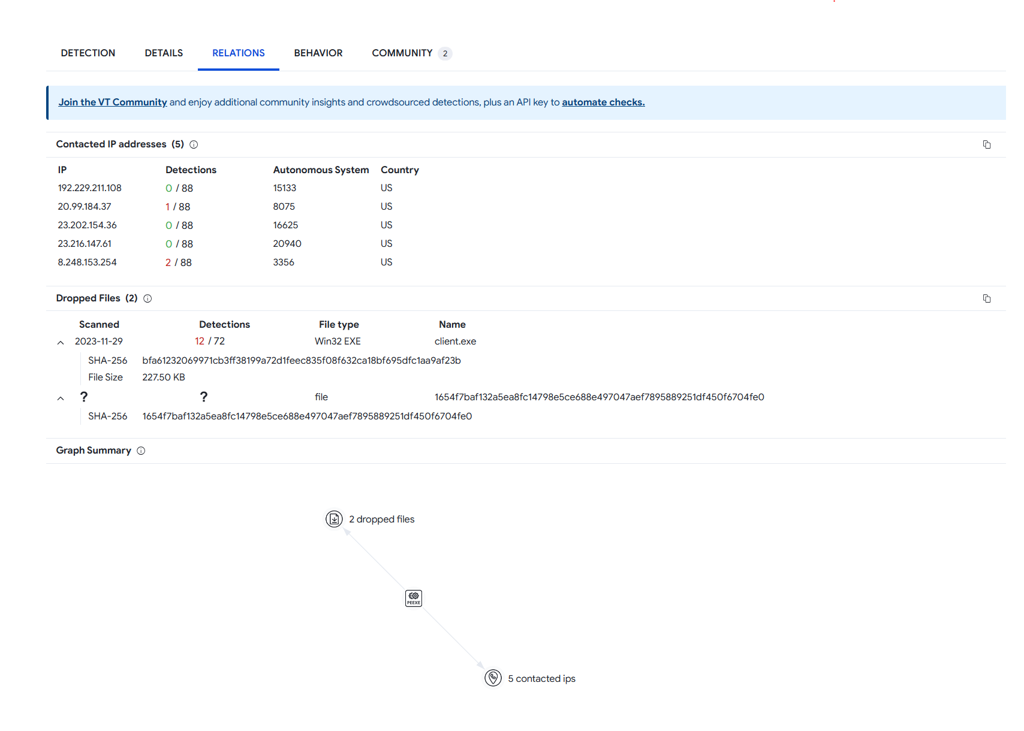Select SHA-256 hash starting bfa6123
The image size is (1024, 731).
(x=302, y=361)
